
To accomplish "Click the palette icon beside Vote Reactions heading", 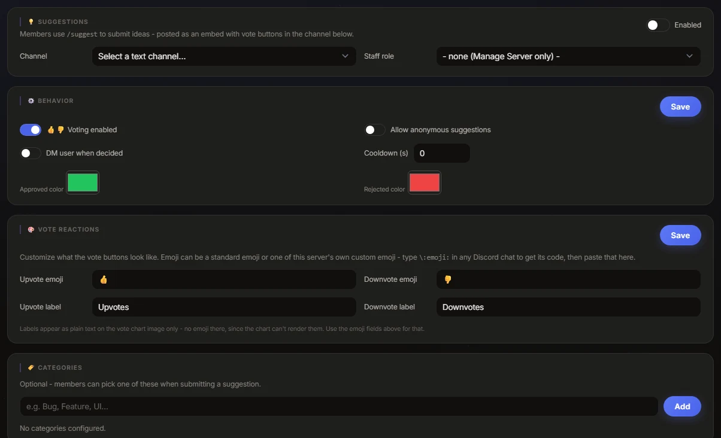I will point(31,229).
